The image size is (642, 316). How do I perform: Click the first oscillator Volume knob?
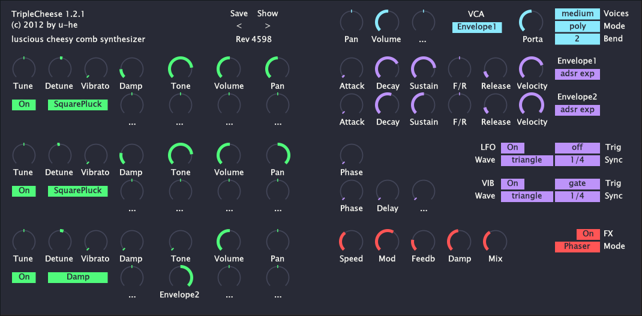coord(229,68)
